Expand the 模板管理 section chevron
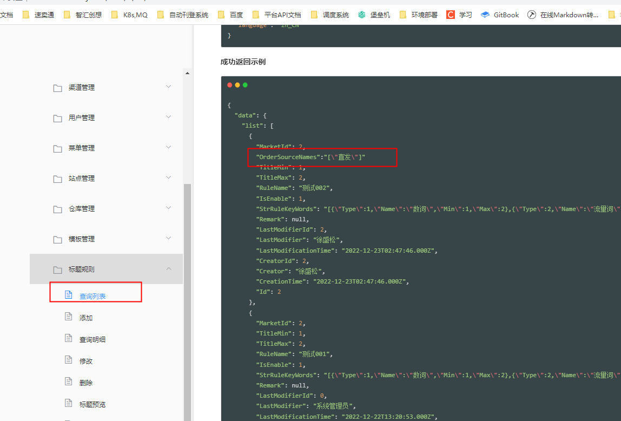 pos(169,239)
